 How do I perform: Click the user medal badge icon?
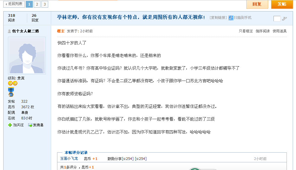click(11, 92)
